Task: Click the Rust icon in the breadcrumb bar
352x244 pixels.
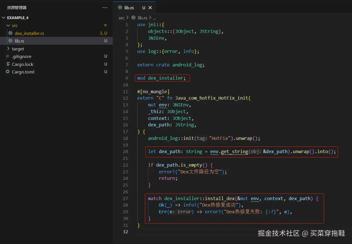Action: (x=134, y=18)
